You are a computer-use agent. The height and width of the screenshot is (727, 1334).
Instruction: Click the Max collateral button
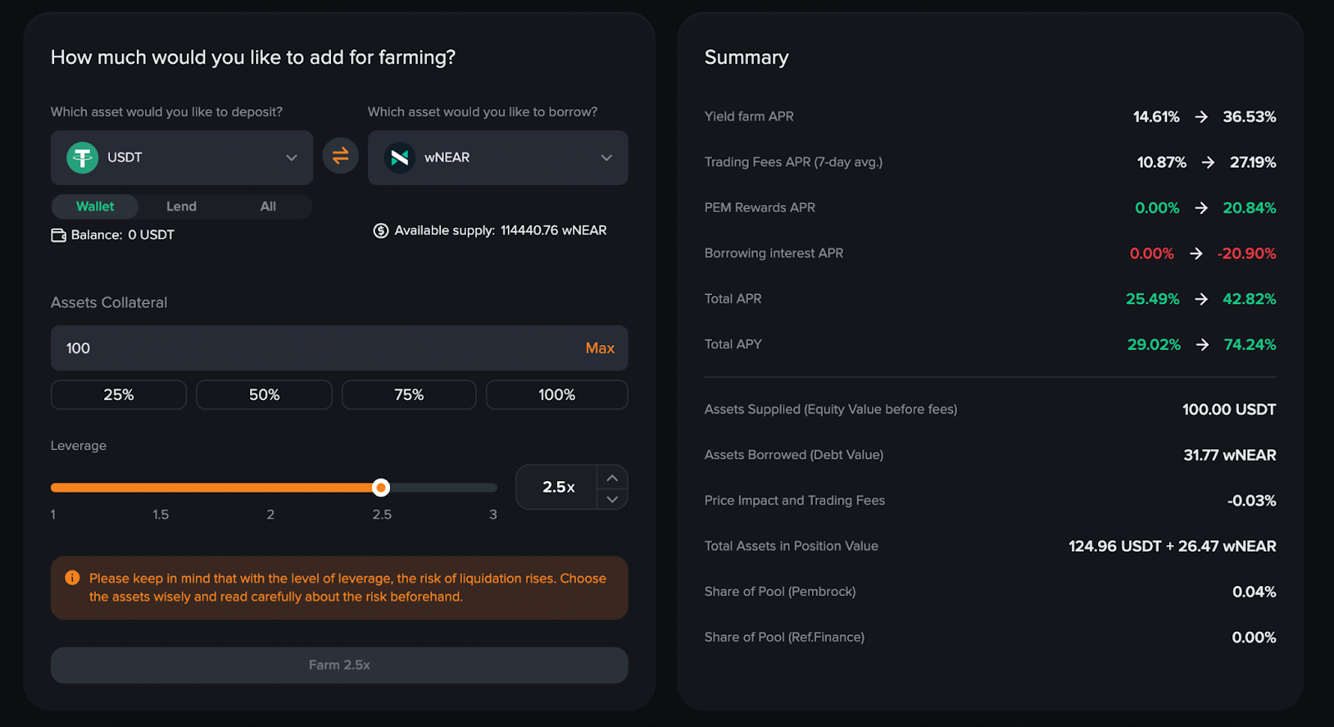pos(599,348)
